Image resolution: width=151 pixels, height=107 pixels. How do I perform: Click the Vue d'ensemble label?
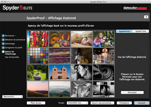pyautogui.click(x=12, y=57)
